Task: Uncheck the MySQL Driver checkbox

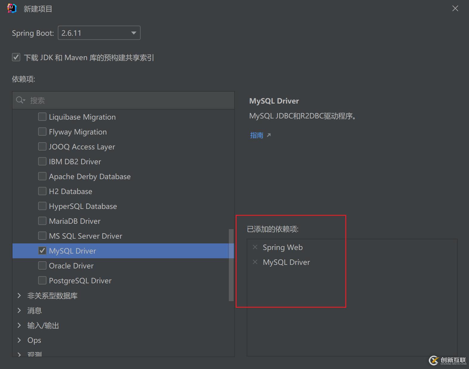Action: click(42, 251)
